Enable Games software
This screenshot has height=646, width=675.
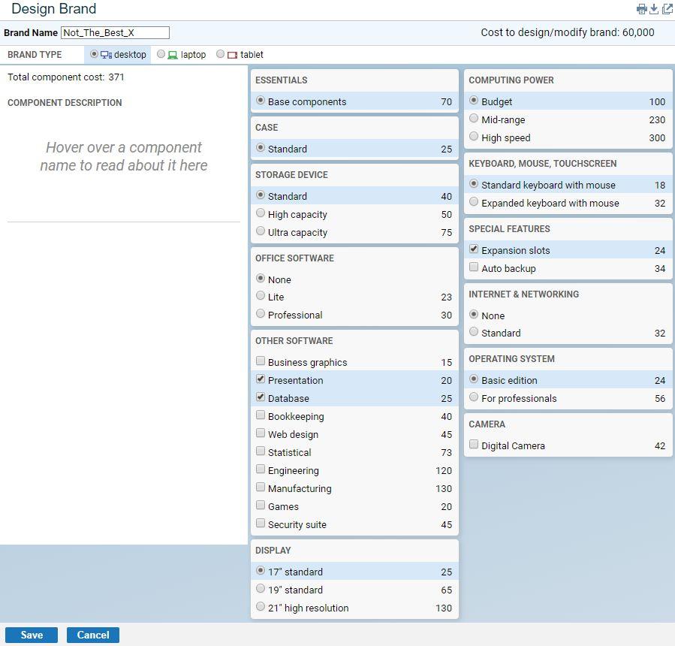click(260, 506)
